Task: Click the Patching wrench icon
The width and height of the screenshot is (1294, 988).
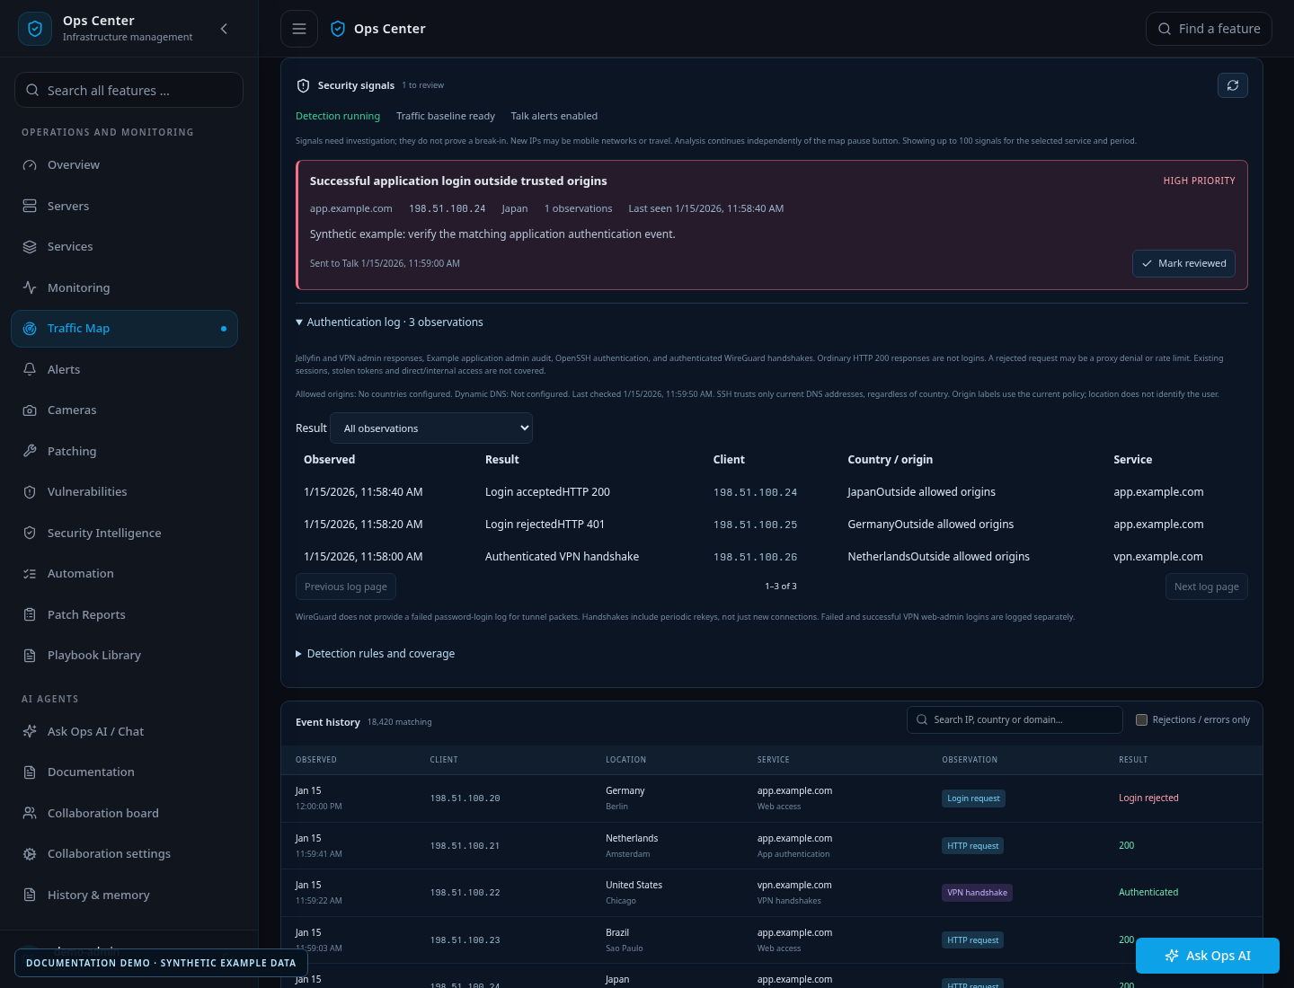Action: click(x=30, y=452)
